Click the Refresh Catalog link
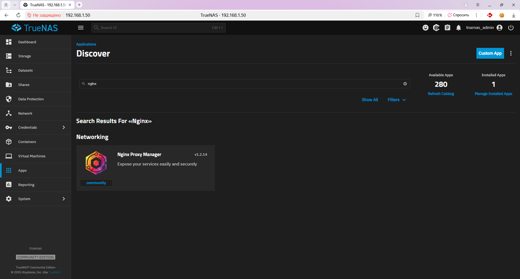The width and height of the screenshot is (520, 279). coord(441,94)
